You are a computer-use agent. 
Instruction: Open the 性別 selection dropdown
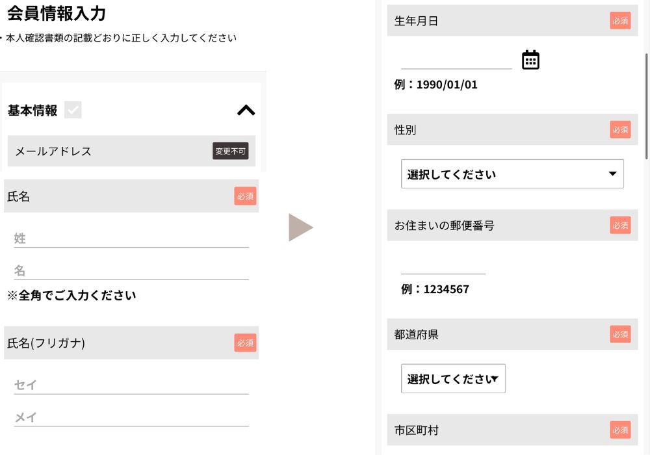[512, 174]
